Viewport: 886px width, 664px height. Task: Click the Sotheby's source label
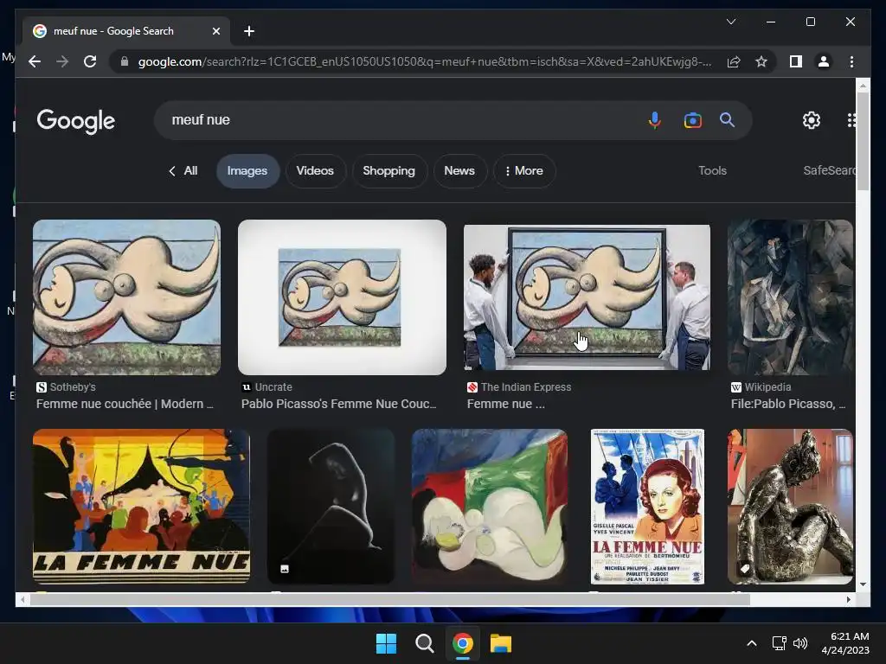[x=66, y=386]
